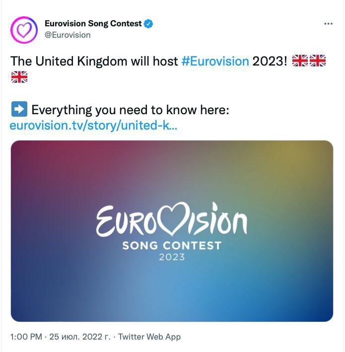Open the Twitter Web App source link
Image resolution: width=345 pixels, height=352 pixels.
(149, 337)
